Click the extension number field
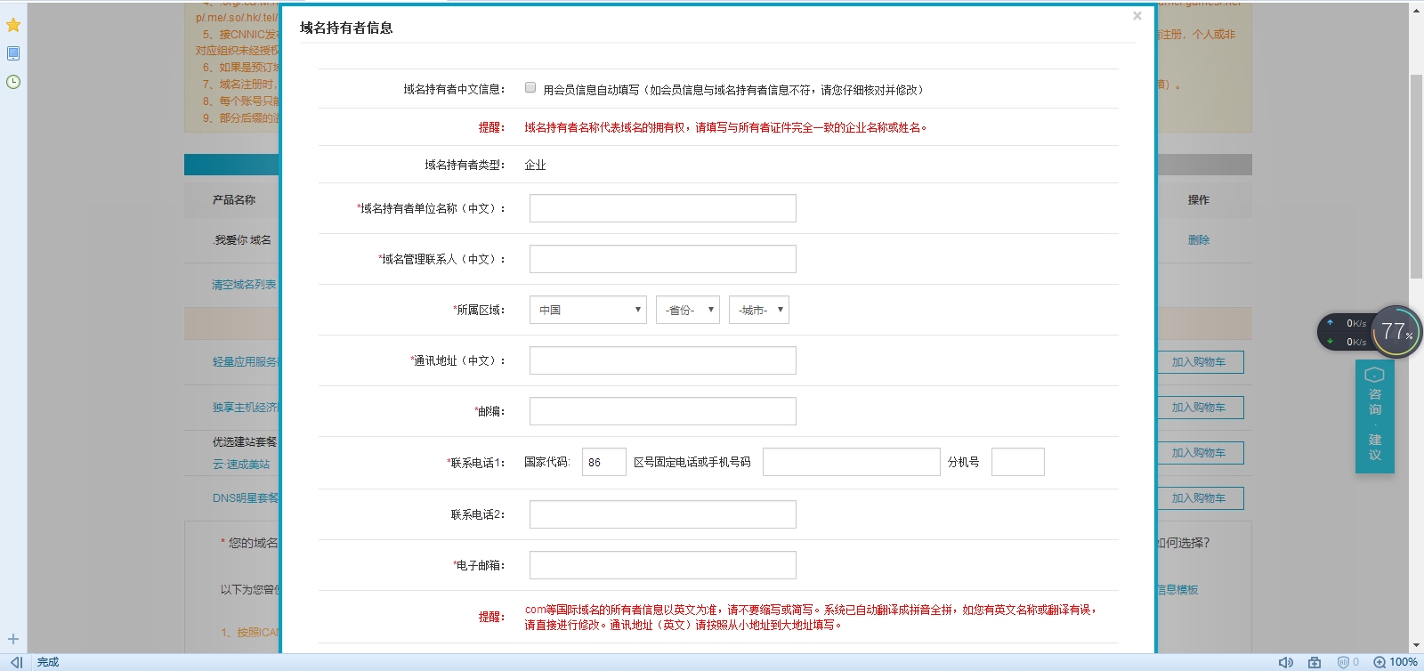The height and width of the screenshot is (671, 1424). (x=1018, y=462)
